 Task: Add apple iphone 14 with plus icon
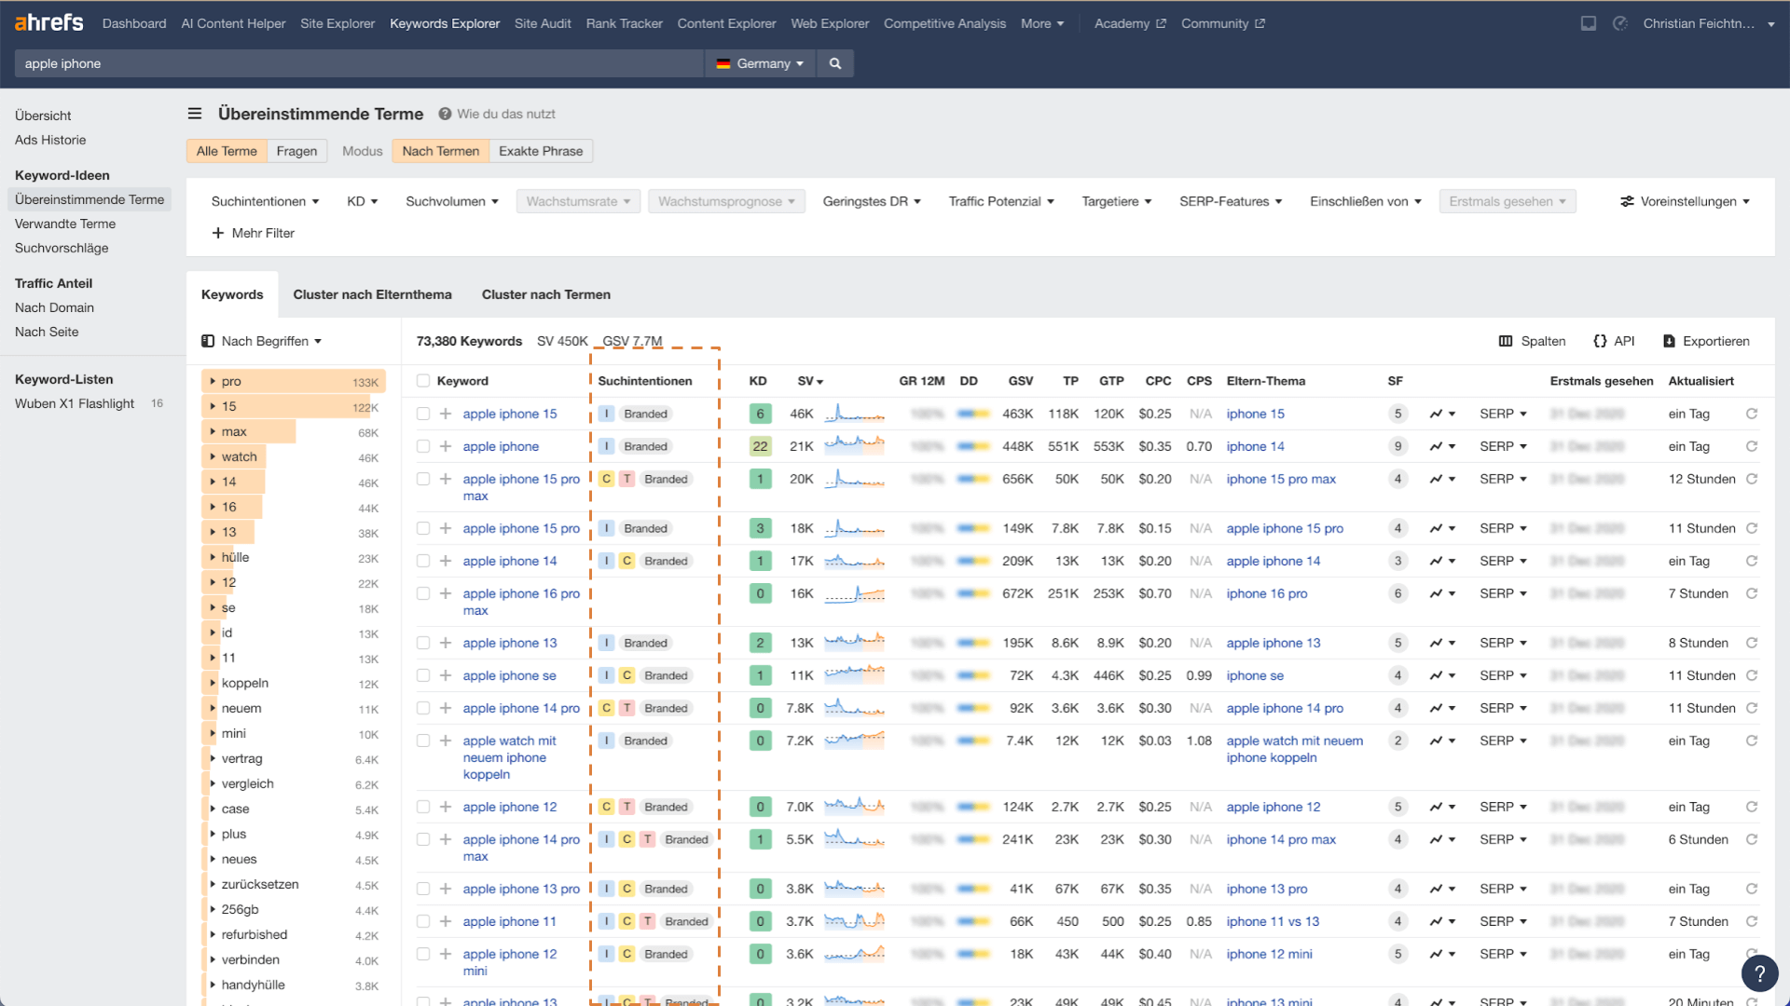pos(446,561)
